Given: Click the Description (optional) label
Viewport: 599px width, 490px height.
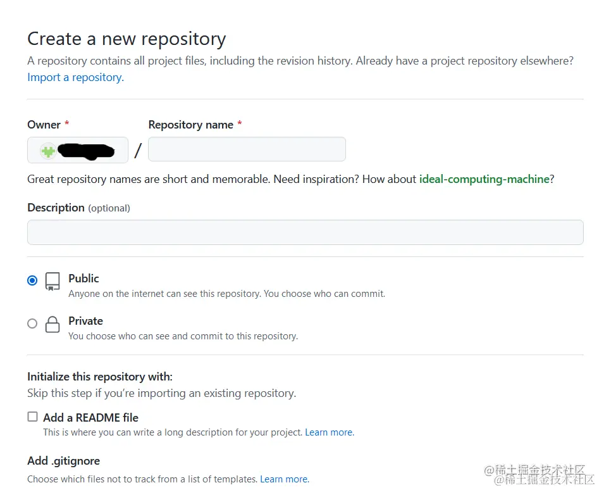Looking at the screenshot, I should click(78, 208).
